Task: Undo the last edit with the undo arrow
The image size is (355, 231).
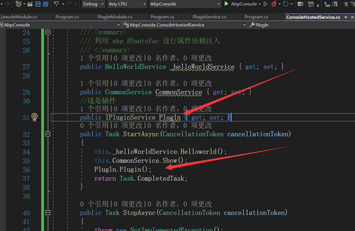Action: tap(56, 4)
